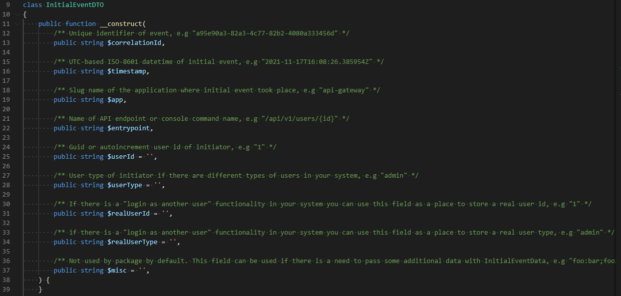Screen dimensions: 621x296
Task: Click the function keyword on line 11
Action: 80,23
